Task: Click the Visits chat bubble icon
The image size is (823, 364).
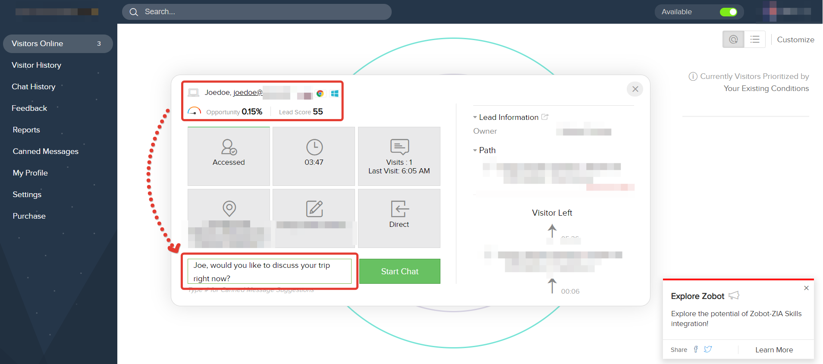Action: click(399, 147)
